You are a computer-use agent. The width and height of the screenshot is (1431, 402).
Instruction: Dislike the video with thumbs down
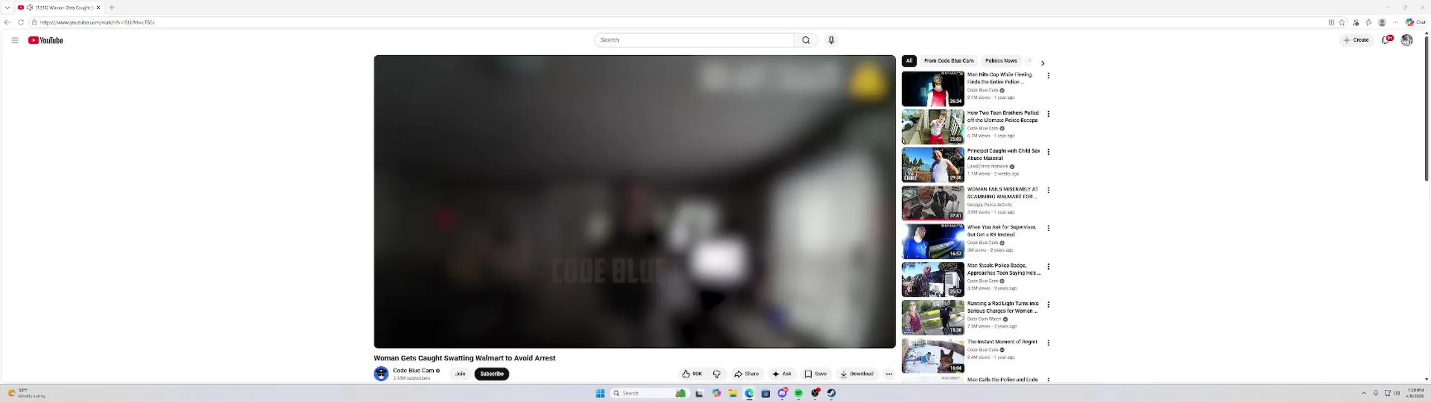coord(717,374)
